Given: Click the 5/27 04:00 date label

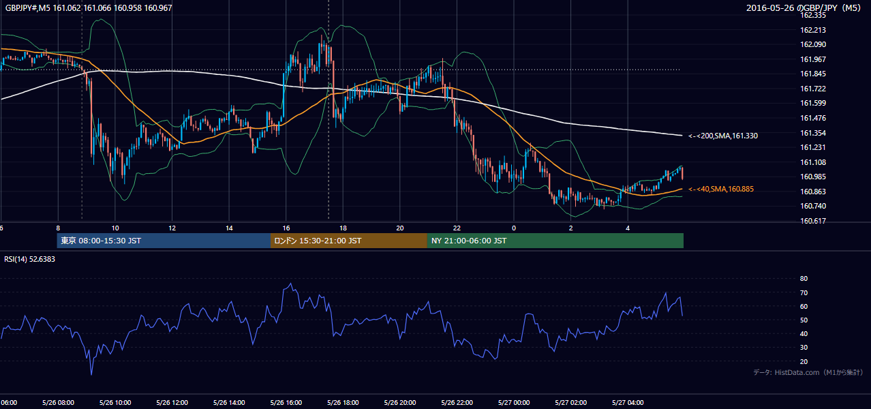Looking at the screenshot, I should click(x=628, y=403).
